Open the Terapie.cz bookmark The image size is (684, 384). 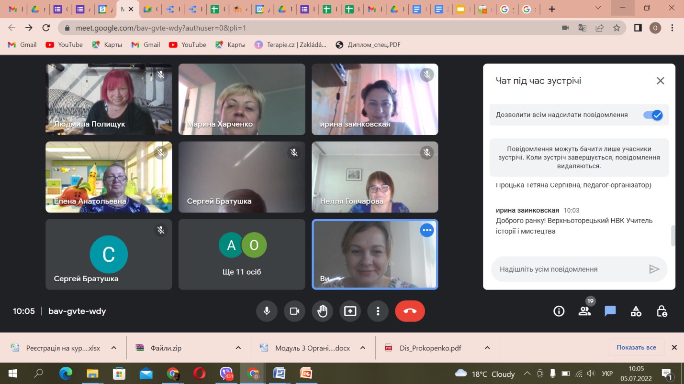click(291, 44)
